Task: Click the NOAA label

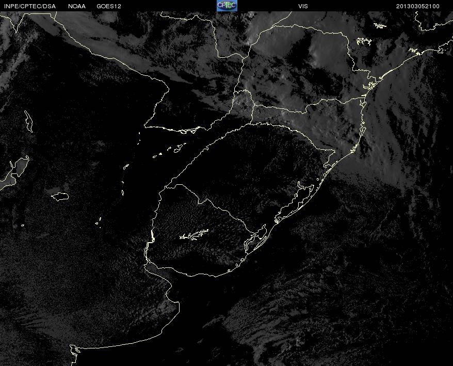Action: click(x=76, y=6)
